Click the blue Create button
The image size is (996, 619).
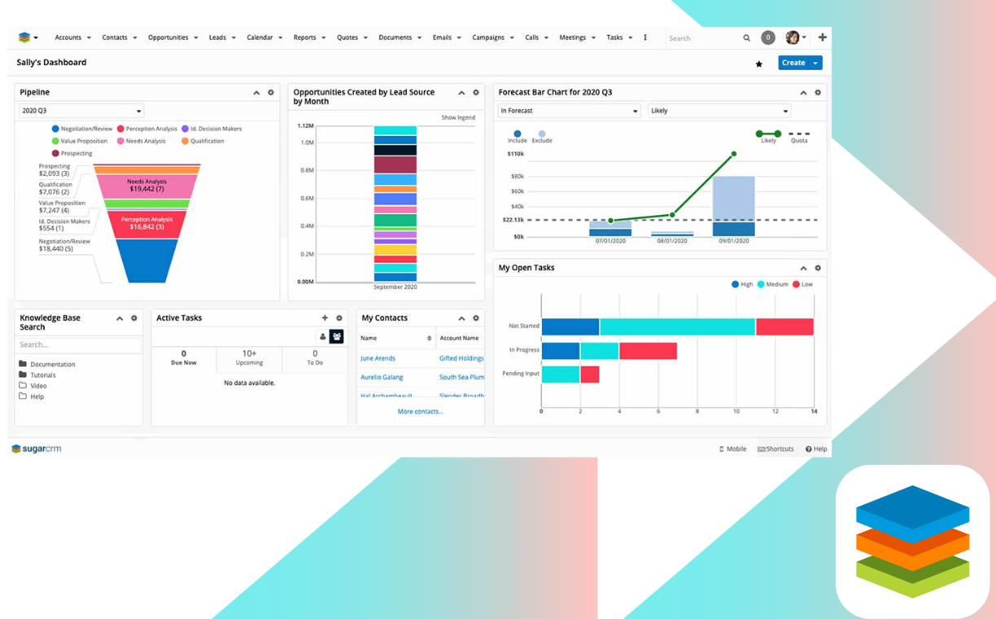(x=793, y=63)
